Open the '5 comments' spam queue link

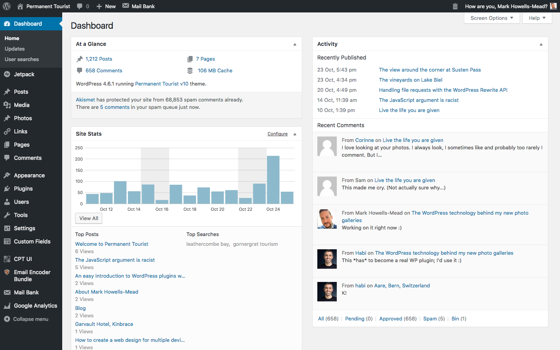[x=115, y=107]
